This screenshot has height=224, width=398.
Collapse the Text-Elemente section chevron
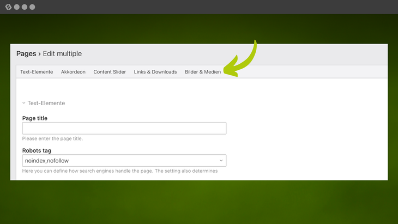click(24, 103)
